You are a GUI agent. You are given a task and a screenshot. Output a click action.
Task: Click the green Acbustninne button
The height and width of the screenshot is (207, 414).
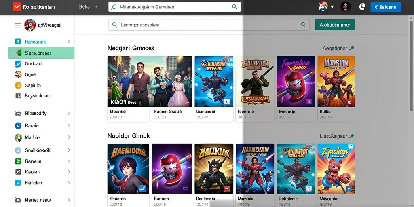(335, 25)
